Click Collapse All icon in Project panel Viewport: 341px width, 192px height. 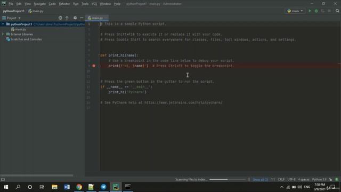click(x=67, y=18)
